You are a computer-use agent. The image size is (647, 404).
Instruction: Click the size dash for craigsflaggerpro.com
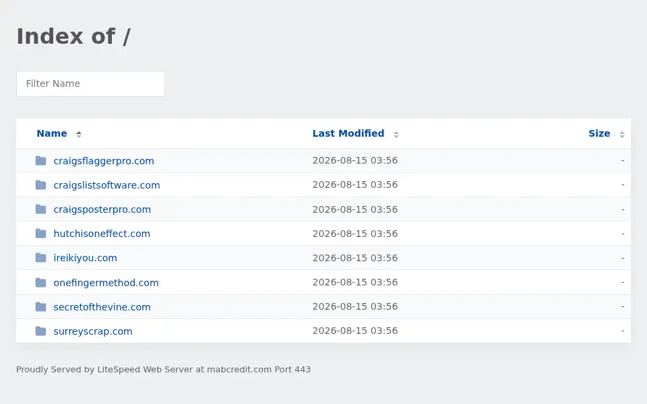pos(623,160)
